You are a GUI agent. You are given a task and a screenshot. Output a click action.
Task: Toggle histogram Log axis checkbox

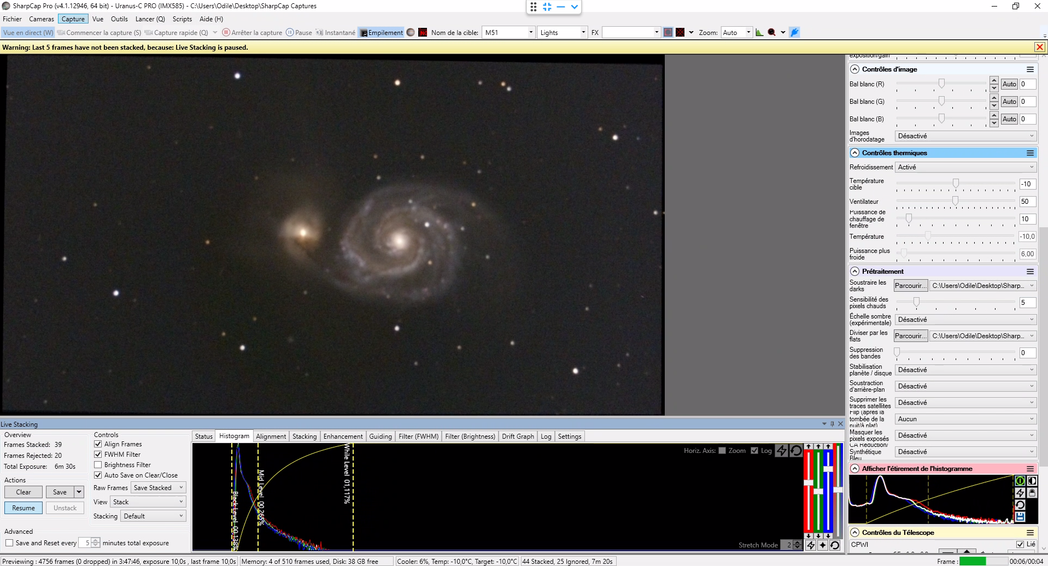754,451
